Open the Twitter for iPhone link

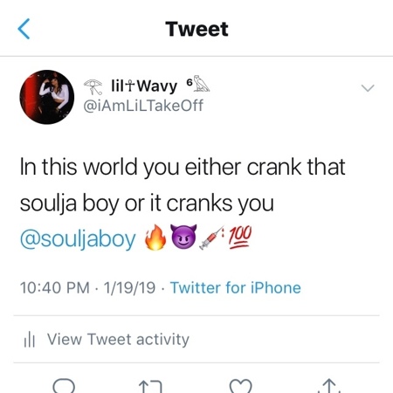click(x=236, y=287)
